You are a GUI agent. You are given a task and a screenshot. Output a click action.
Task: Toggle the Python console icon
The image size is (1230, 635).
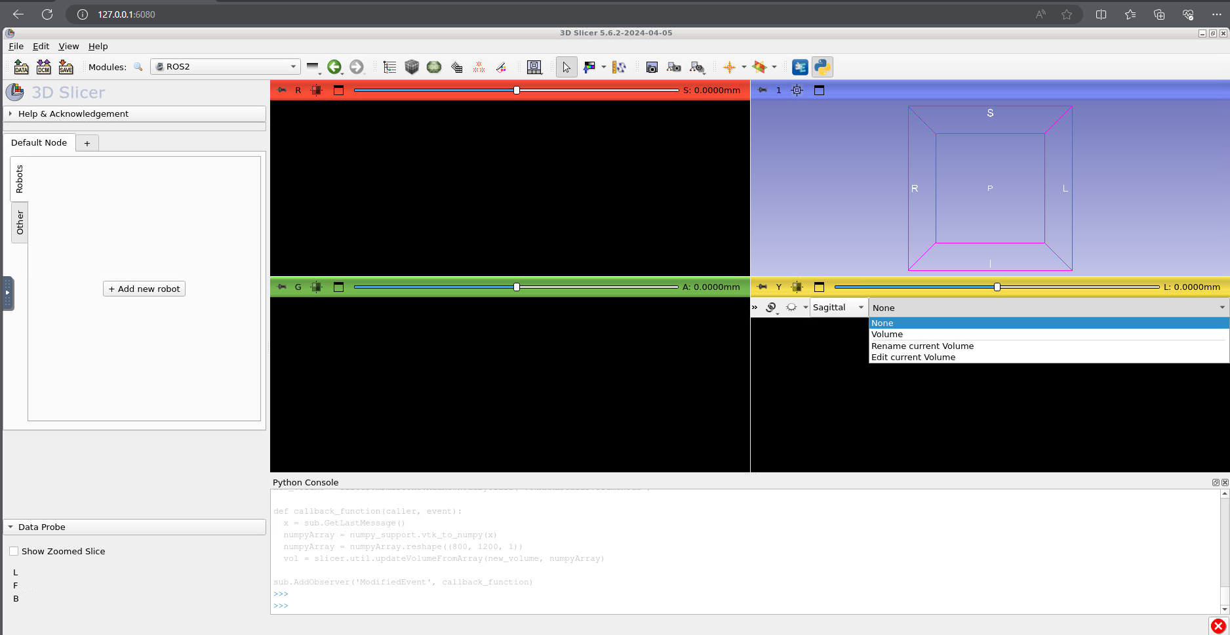pos(822,67)
